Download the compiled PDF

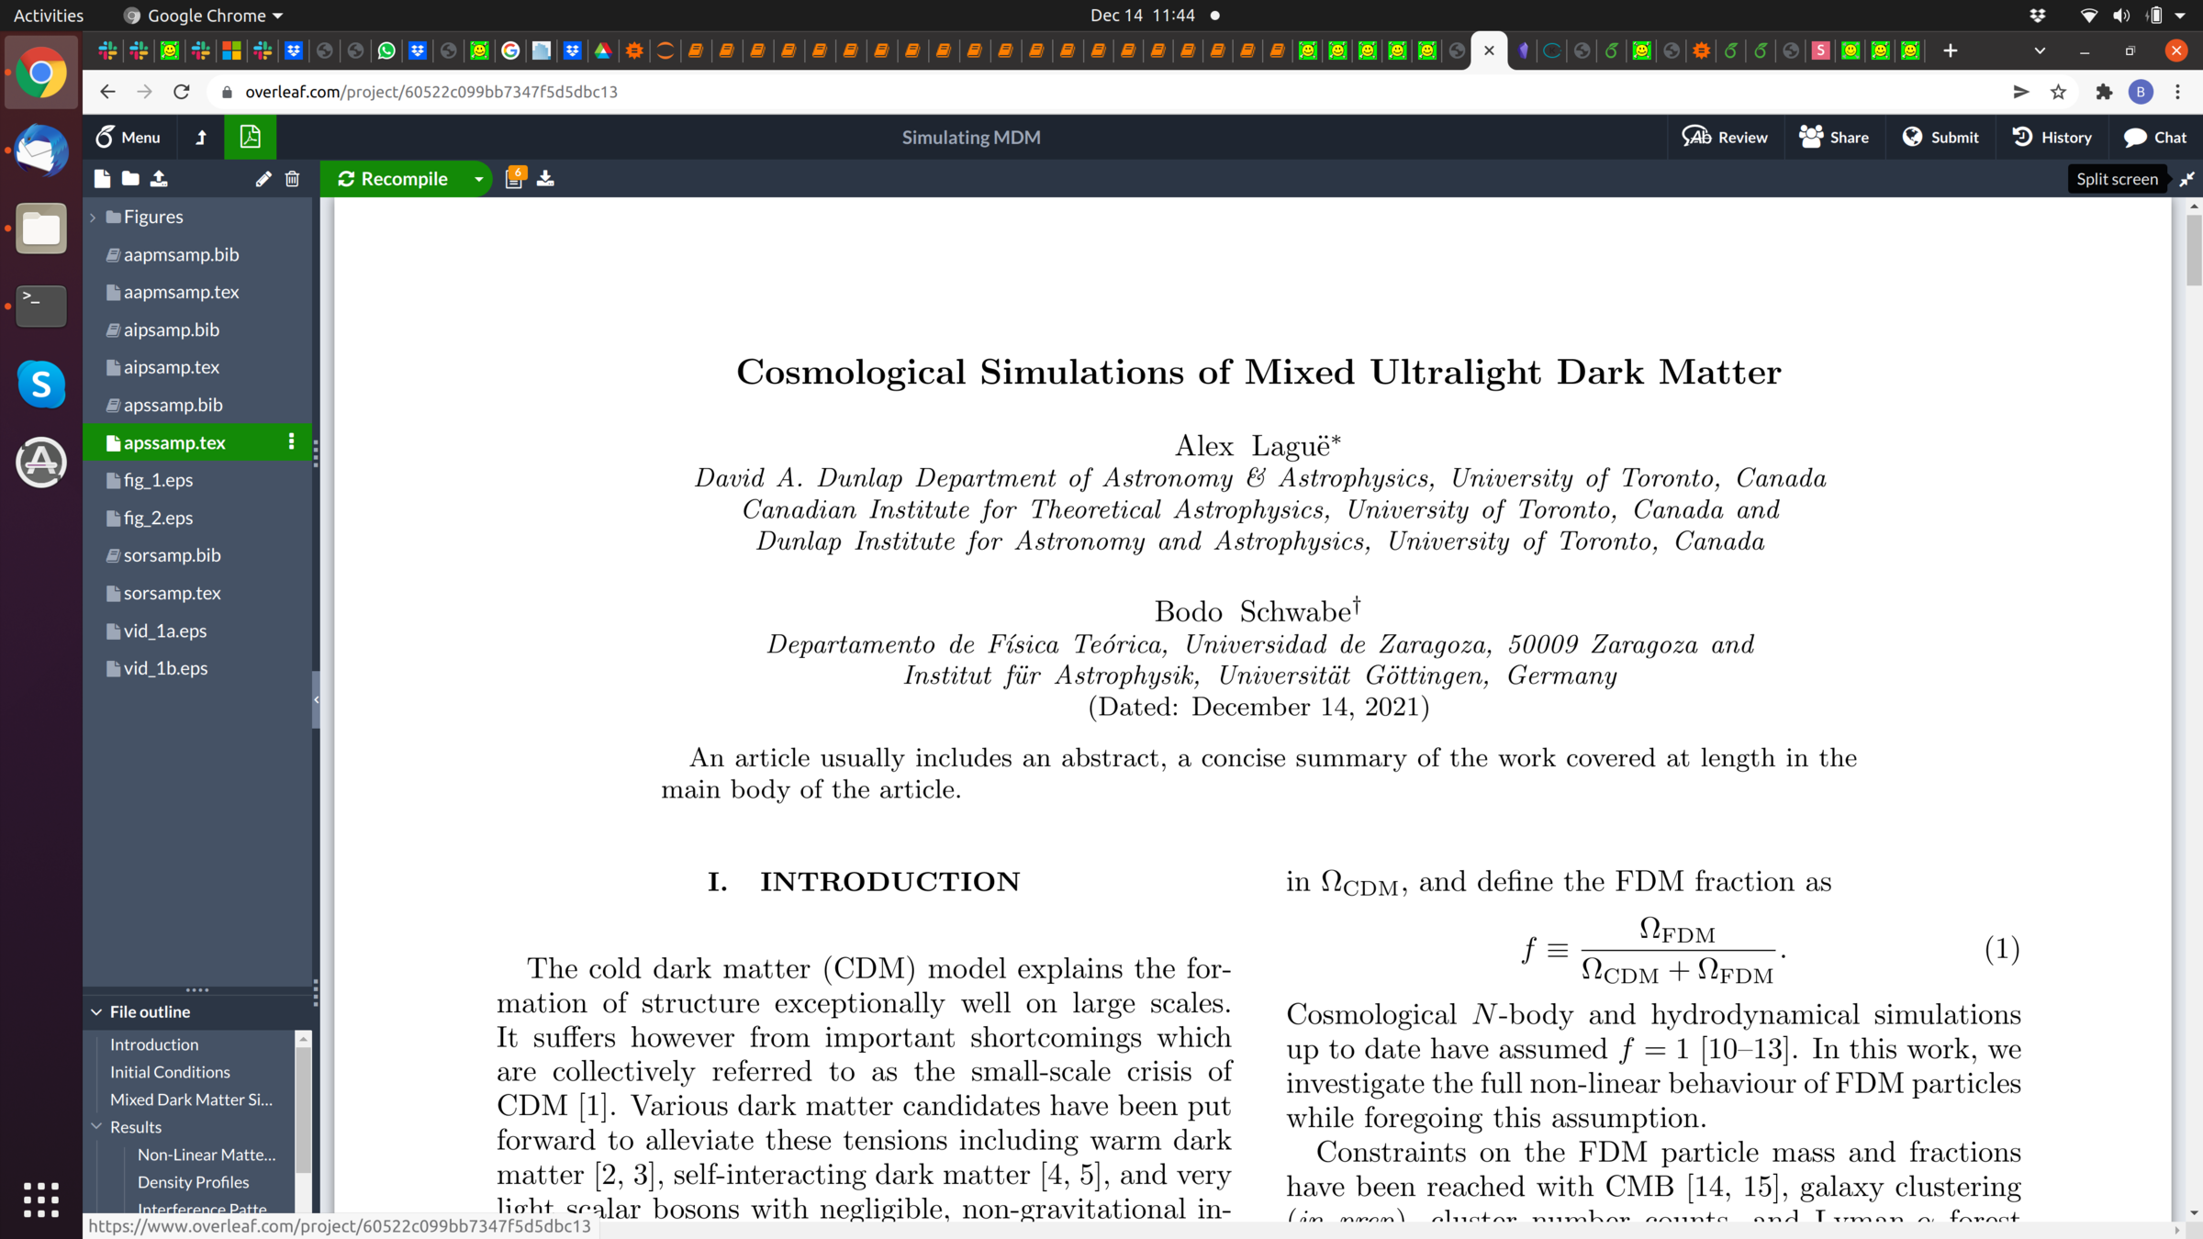[545, 179]
